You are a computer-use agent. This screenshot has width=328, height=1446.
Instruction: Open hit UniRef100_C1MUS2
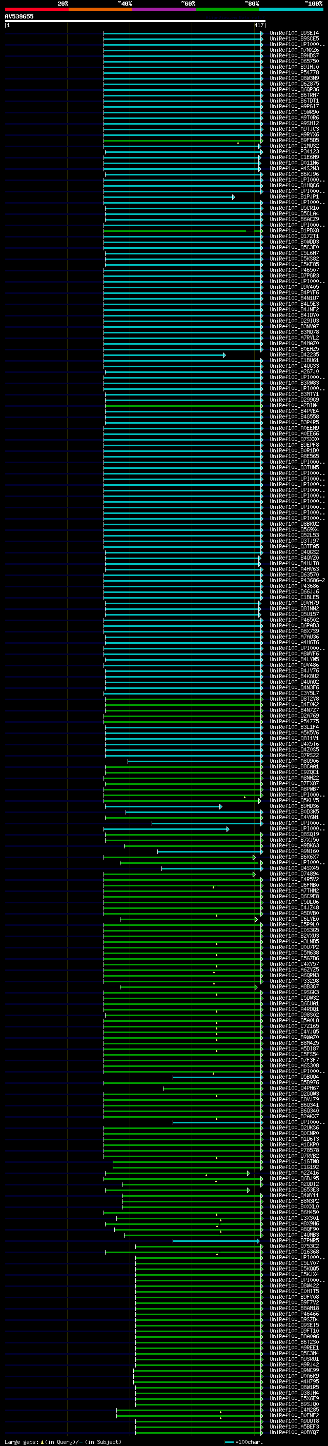pyautogui.click(x=294, y=146)
